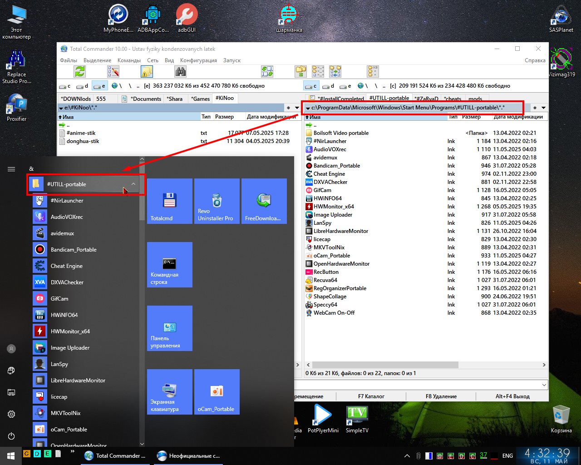Open the SASPlanet desktop shortcut
This screenshot has height=465, width=581.
click(x=561, y=19)
